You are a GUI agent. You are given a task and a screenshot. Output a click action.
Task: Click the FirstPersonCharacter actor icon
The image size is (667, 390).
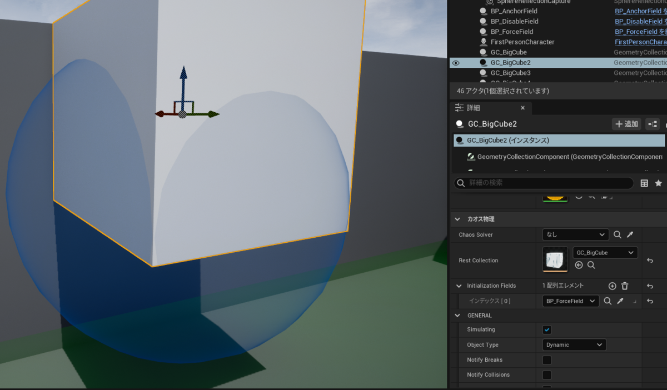tap(483, 42)
